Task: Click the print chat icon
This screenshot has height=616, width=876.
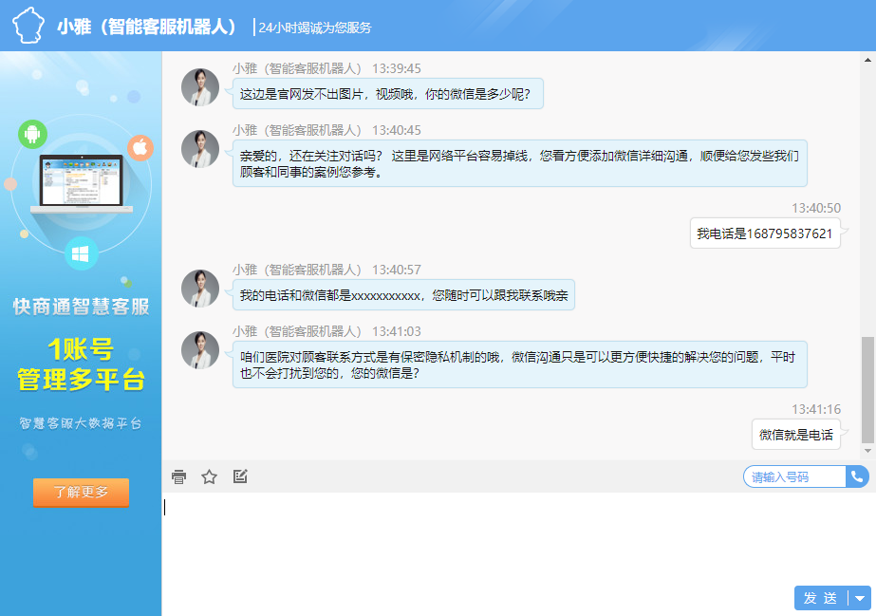Action: 178,476
